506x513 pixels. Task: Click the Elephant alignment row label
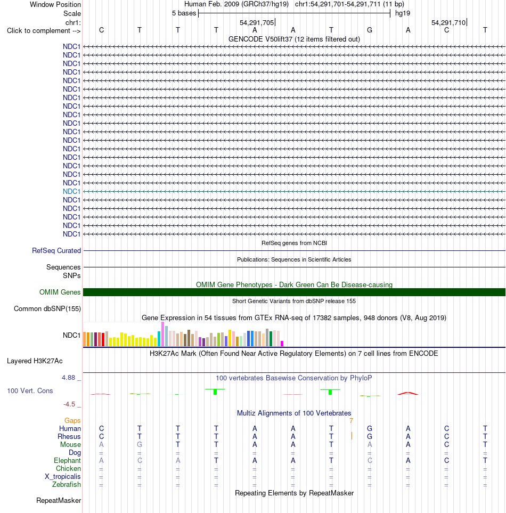(x=67, y=461)
